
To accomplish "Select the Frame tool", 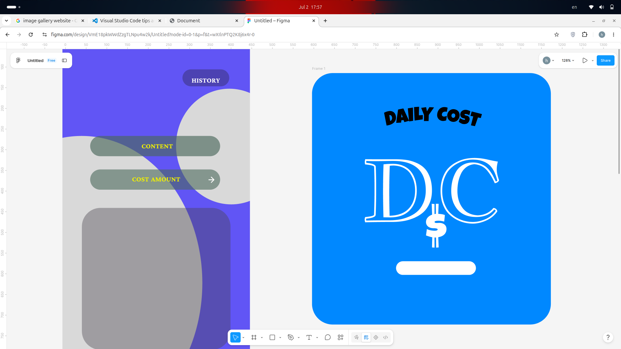I will tap(254, 337).
